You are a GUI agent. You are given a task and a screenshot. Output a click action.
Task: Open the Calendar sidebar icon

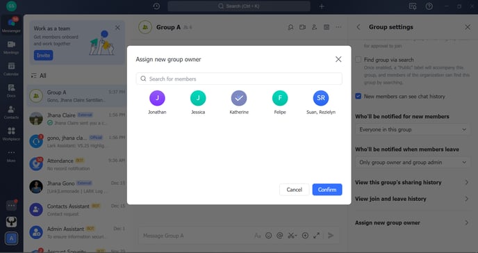[11, 69]
